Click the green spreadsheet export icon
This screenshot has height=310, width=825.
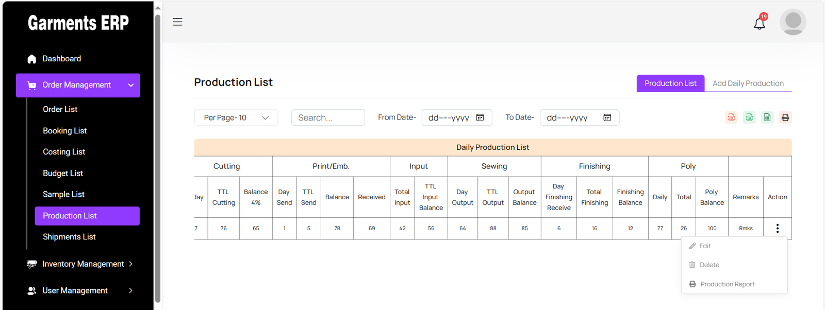pos(767,117)
